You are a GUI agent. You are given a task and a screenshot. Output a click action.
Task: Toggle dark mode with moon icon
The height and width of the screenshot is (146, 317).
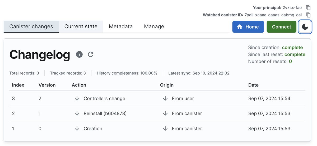[305, 27]
